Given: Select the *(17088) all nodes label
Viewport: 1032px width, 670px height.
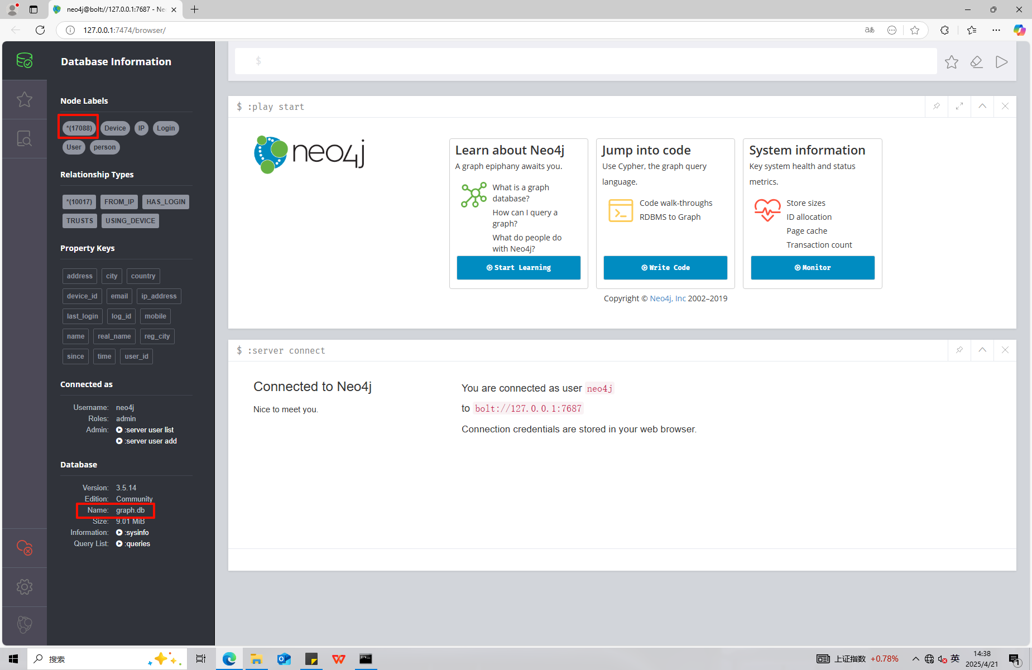Looking at the screenshot, I should pyautogui.click(x=79, y=128).
